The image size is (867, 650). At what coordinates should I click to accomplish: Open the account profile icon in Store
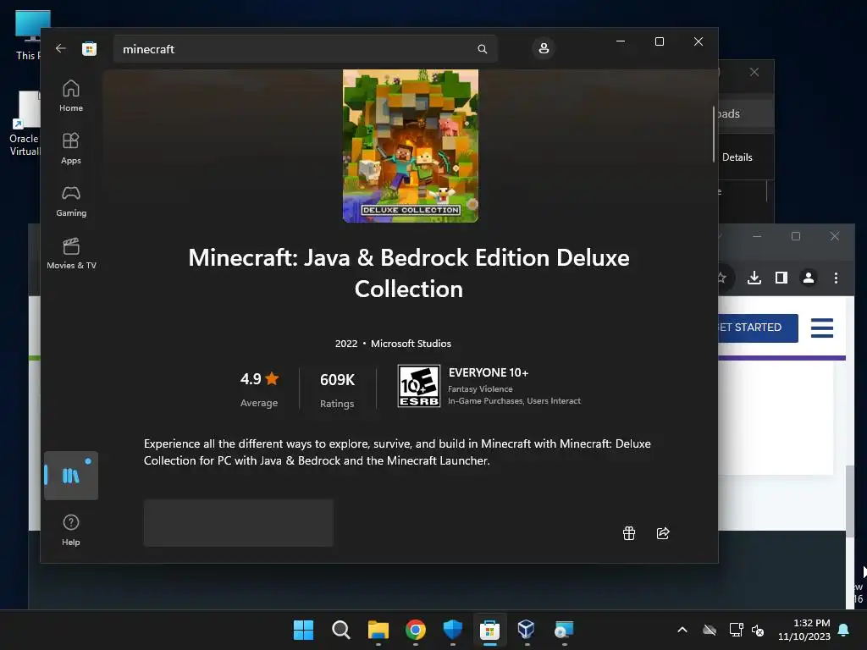[544, 48]
